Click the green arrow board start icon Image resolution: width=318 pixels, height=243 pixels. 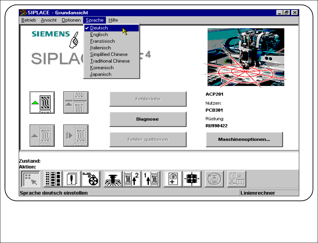(42, 102)
